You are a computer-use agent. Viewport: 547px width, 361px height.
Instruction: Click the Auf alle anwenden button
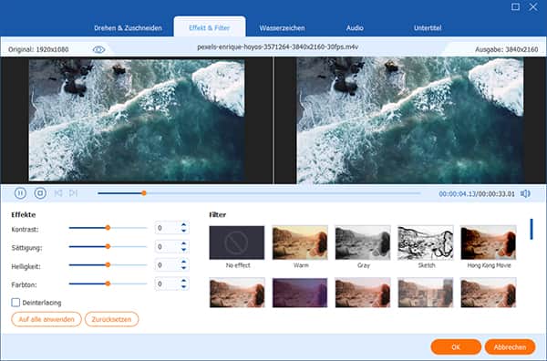pyautogui.click(x=46, y=319)
